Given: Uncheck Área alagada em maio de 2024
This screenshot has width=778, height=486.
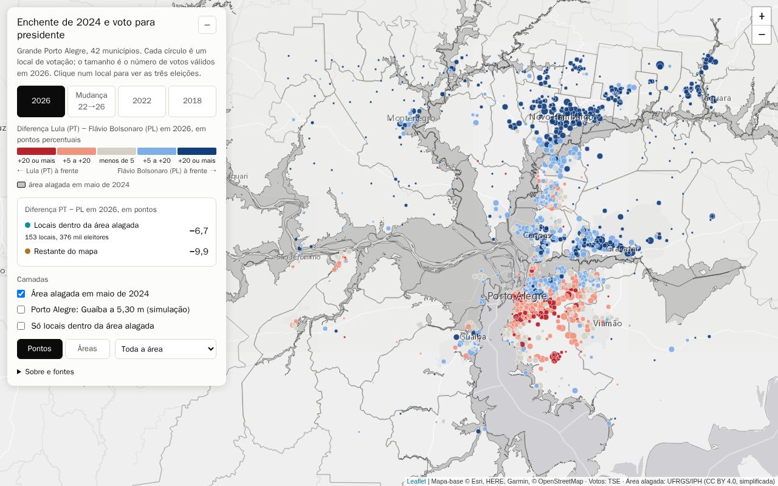Looking at the screenshot, I should (x=21, y=293).
